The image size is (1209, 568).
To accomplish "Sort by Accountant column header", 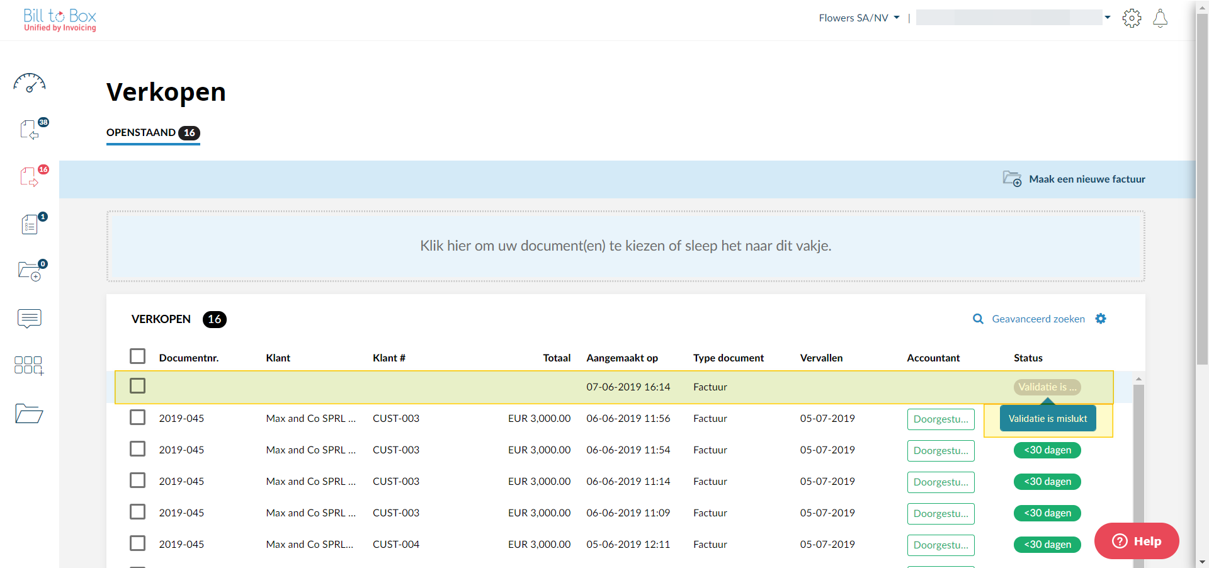I will (933, 358).
